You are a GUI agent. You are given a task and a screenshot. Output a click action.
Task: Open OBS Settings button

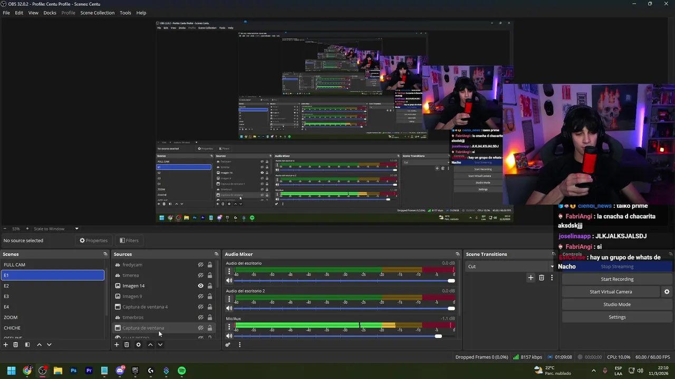pyautogui.click(x=617, y=317)
